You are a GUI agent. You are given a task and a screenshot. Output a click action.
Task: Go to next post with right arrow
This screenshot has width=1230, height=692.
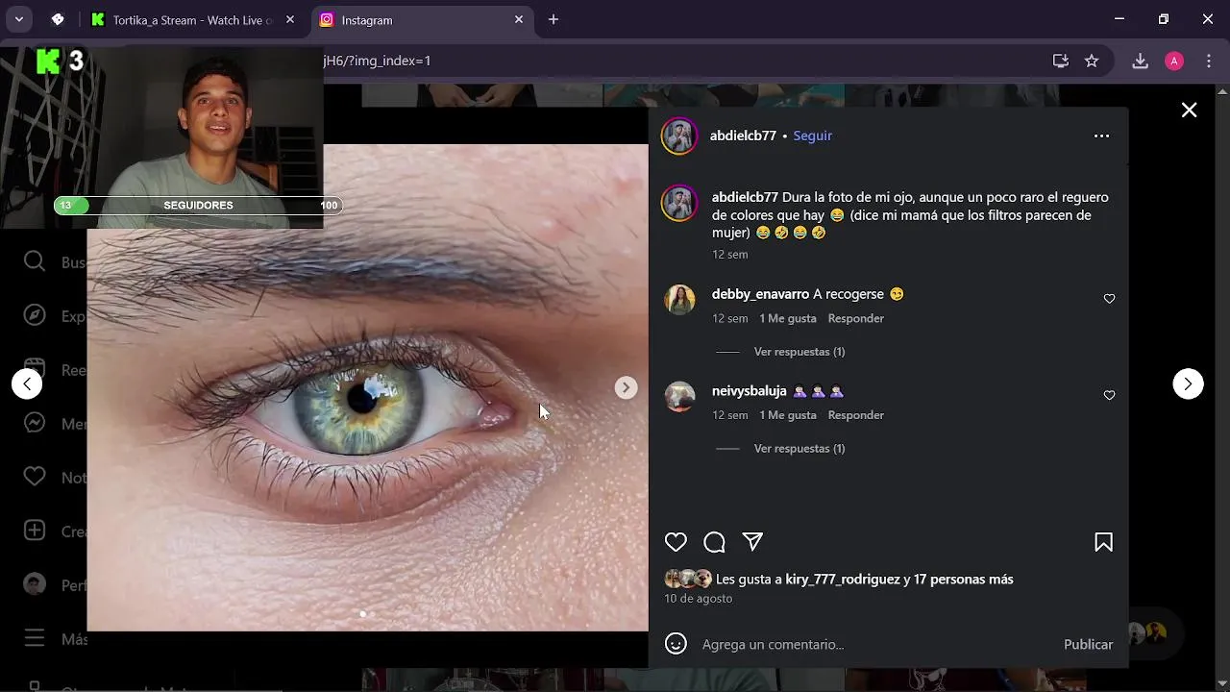[1188, 383]
